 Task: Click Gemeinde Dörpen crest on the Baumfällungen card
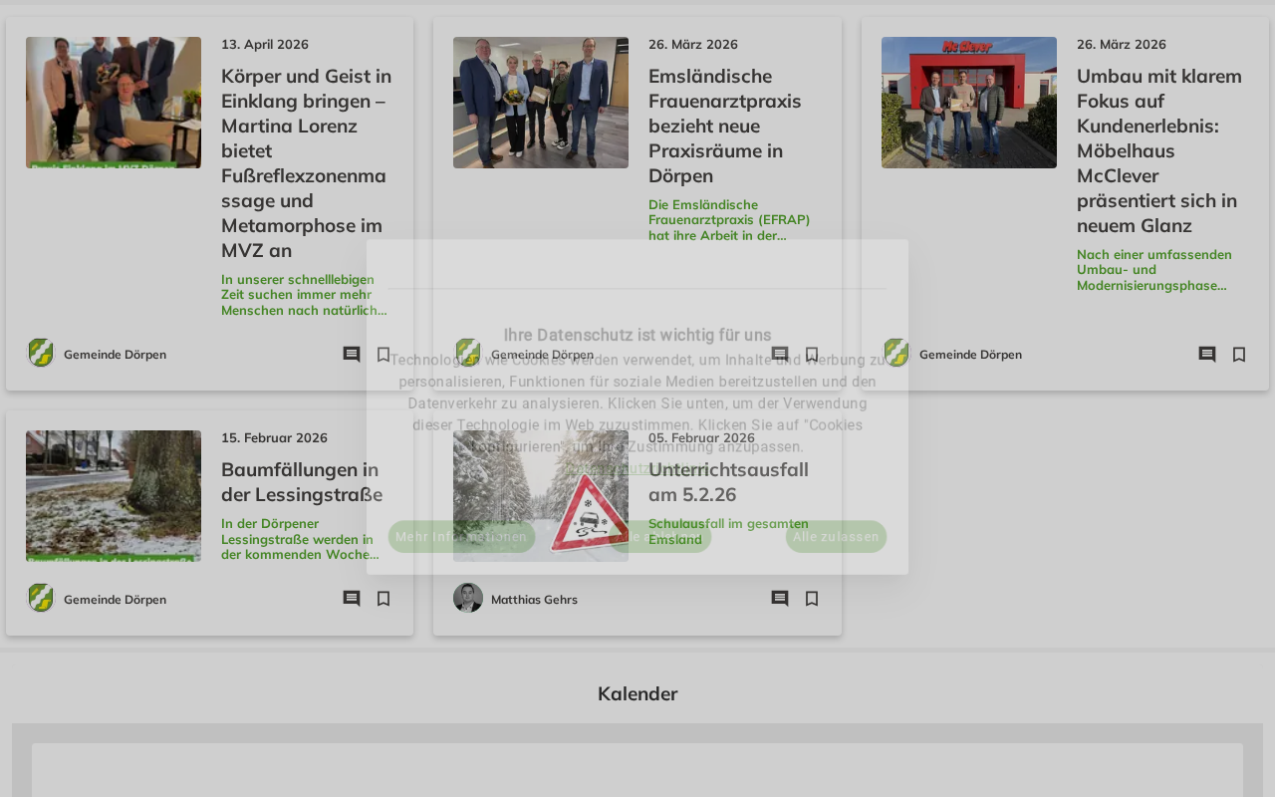(x=41, y=598)
